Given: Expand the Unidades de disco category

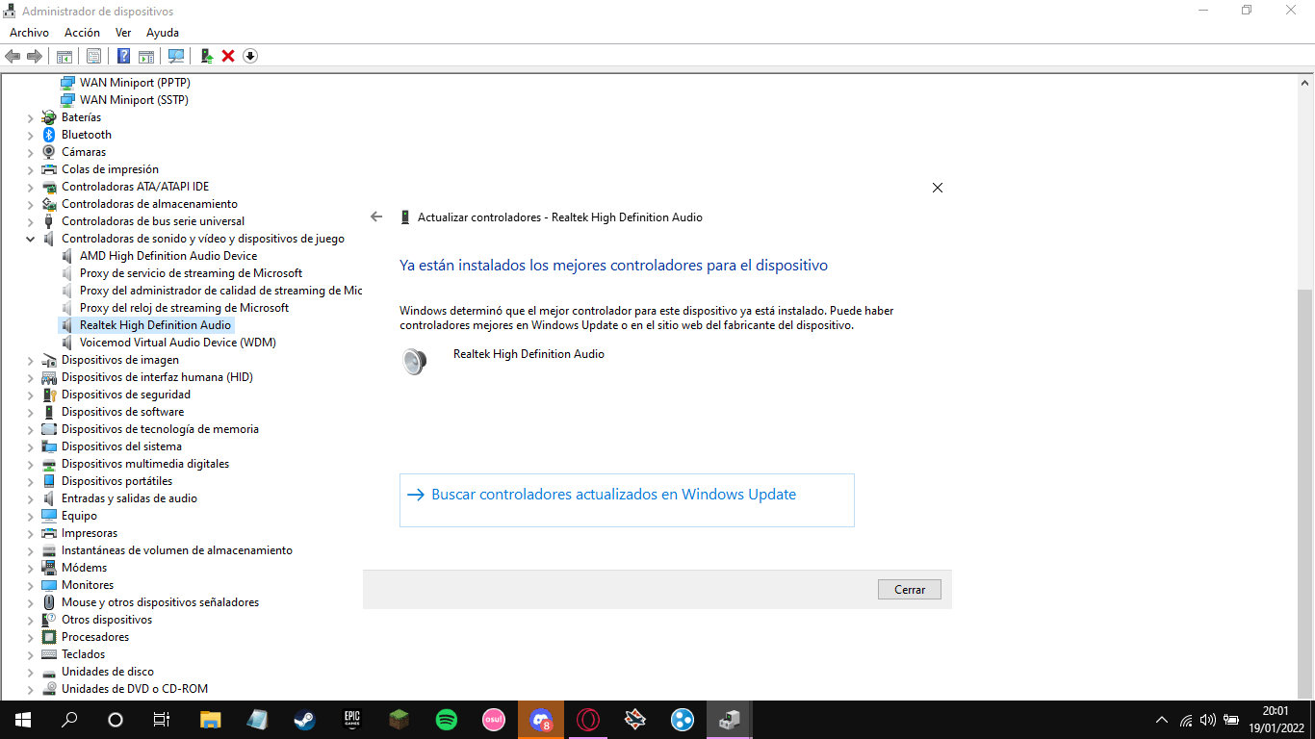Looking at the screenshot, I should pyautogui.click(x=30, y=672).
